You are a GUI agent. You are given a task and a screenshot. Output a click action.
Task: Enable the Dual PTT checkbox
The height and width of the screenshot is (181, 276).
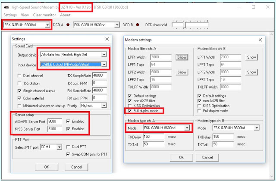[68, 147]
